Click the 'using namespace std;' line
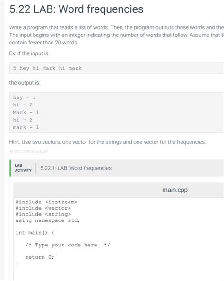 click(x=48, y=220)
